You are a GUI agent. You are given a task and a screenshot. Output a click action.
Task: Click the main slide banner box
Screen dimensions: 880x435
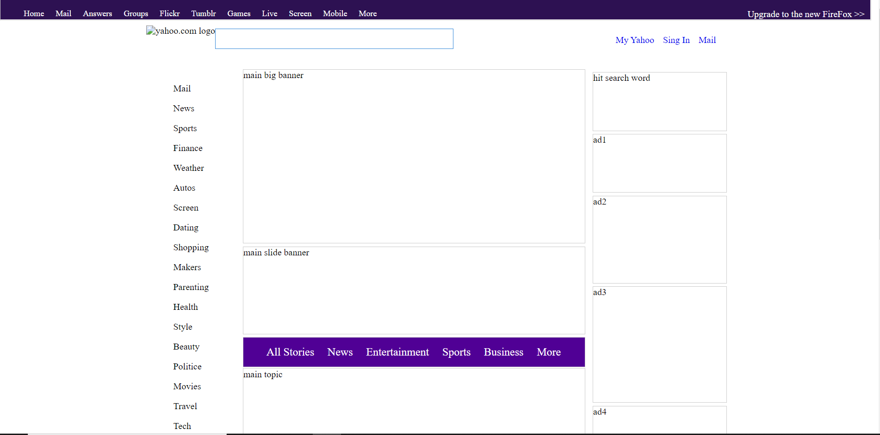pyautogui.click(x=414, y=290)
